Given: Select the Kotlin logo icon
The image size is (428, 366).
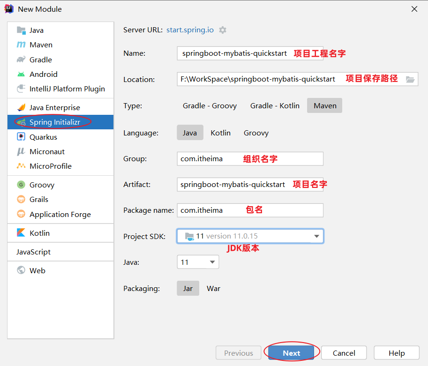Looking at the screenshot, I should click(21, 233).
